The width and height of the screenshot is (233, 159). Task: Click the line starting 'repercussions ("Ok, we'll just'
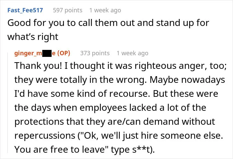click(x=119, y=136)
